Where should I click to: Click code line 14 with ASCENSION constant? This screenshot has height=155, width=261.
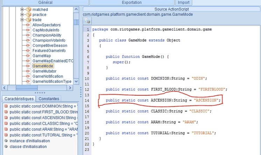click(x=163, y=100)
